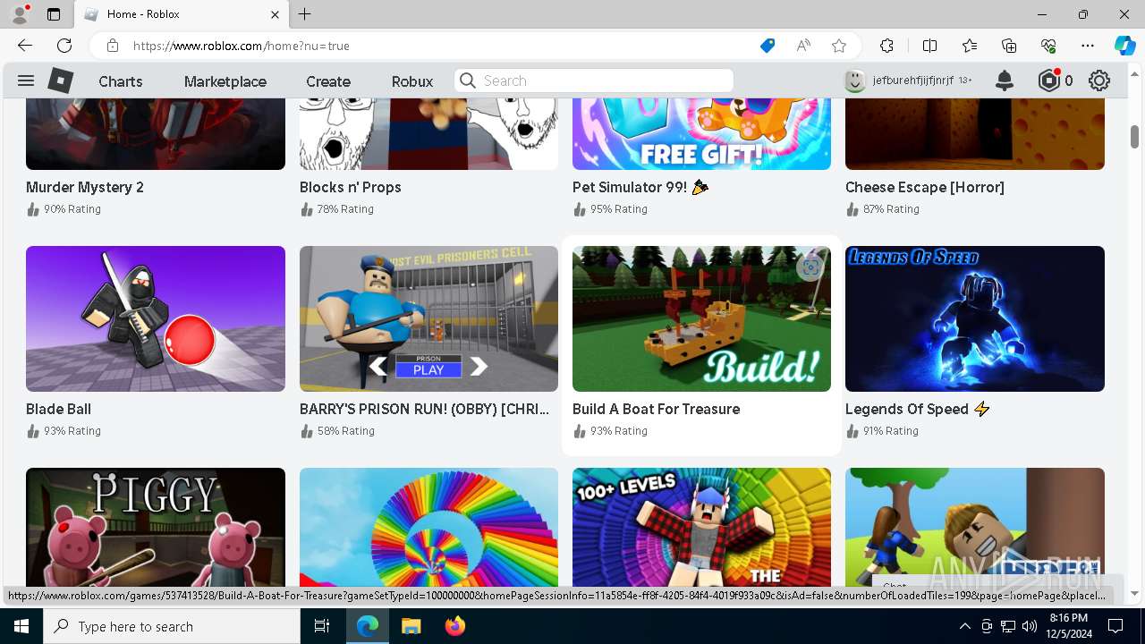Open the Windows notification center
1145x644 pixels.
coord(1115,626)
